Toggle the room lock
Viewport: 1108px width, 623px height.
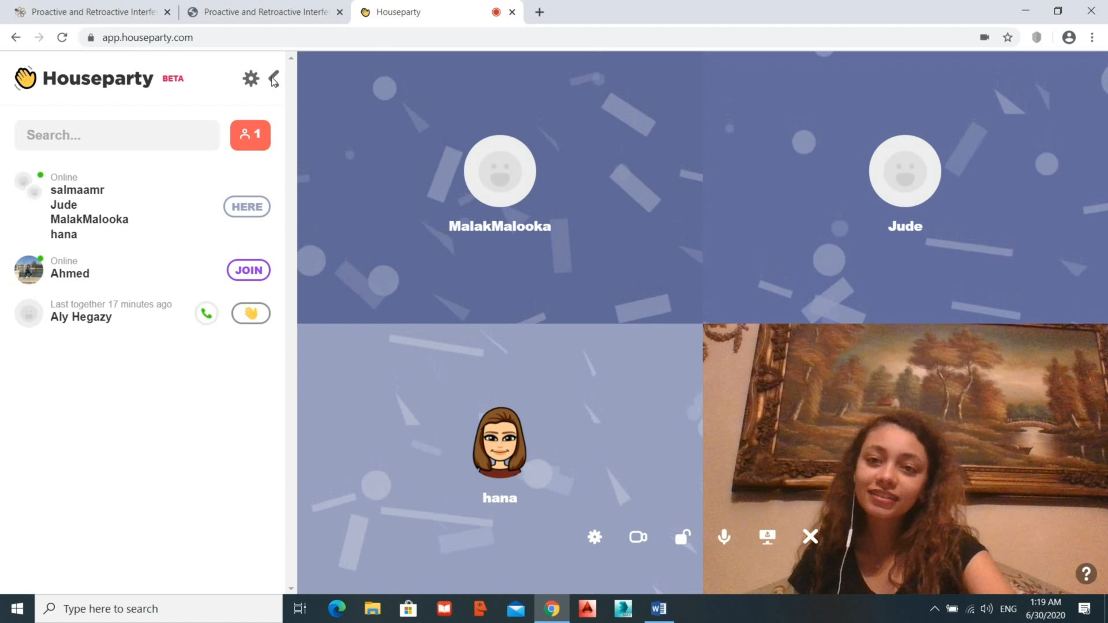coord(682,537)
